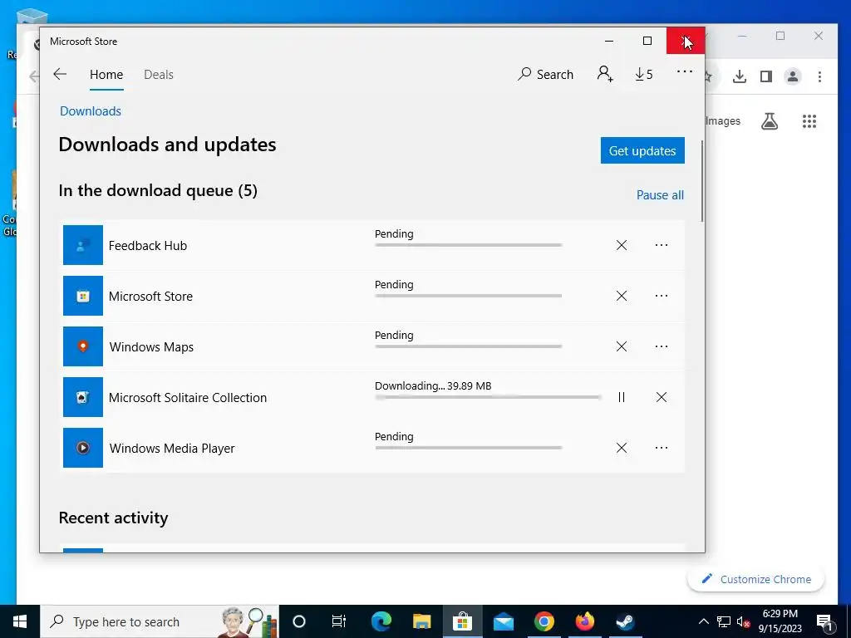Click the taskbar search box
851x638 pixels.
pyautogui.click(x=160, y=621)
